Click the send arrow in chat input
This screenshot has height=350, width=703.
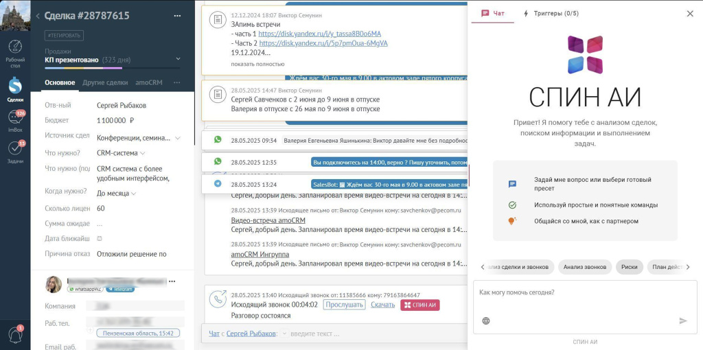(683, 320)
